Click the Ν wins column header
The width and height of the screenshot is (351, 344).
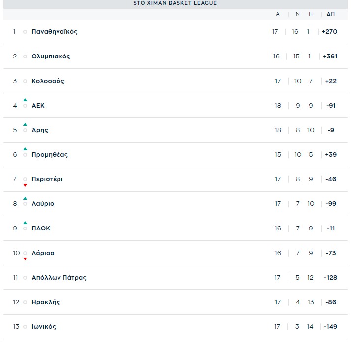pyautogui.click(x=297, y=14)
